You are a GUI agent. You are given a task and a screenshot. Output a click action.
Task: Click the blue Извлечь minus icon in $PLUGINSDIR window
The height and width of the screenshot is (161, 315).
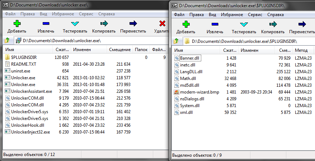pyautogui.click(x=215, y=24)
